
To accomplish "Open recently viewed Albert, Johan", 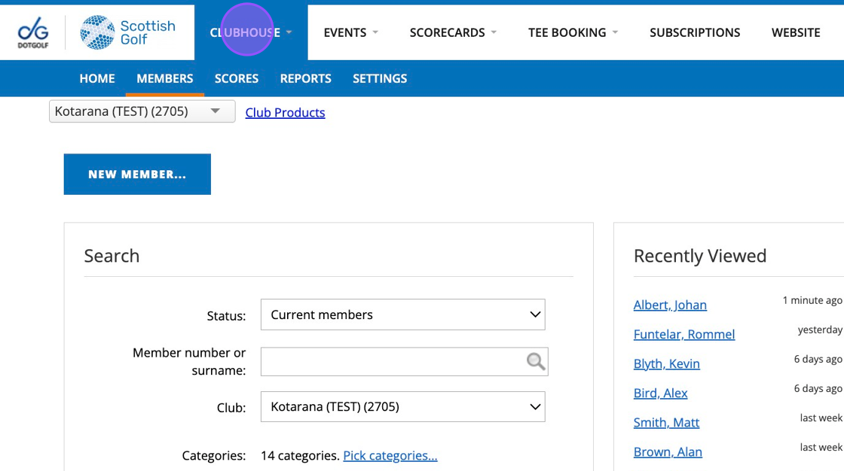I will pos(670,305).
